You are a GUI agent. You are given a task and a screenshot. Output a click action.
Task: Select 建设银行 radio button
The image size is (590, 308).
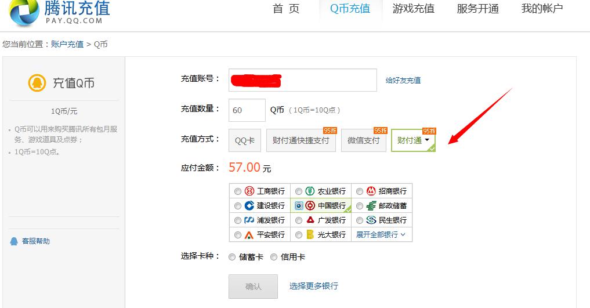[x=237, y=206]
